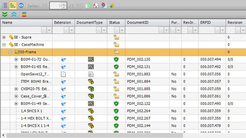Click the DocumentID filter ellipsis button

coord(161,30)
